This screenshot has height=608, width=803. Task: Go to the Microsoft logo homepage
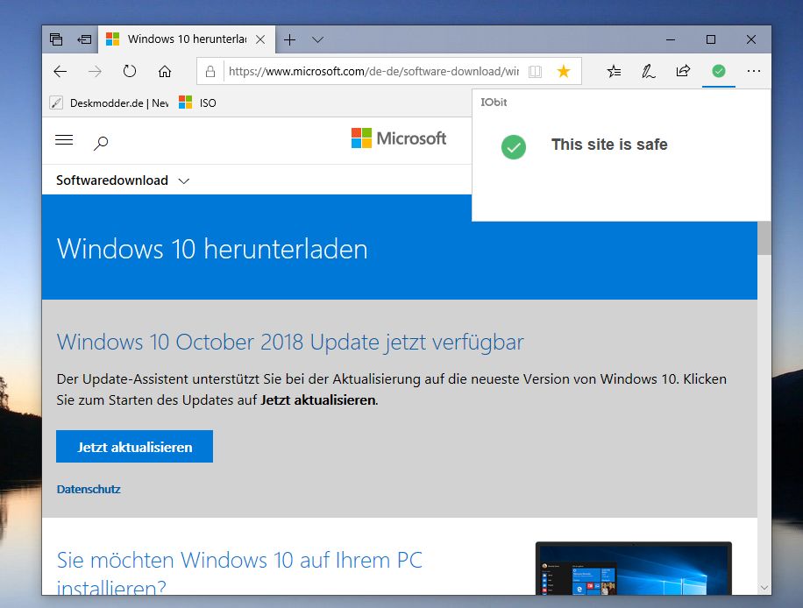398,138
